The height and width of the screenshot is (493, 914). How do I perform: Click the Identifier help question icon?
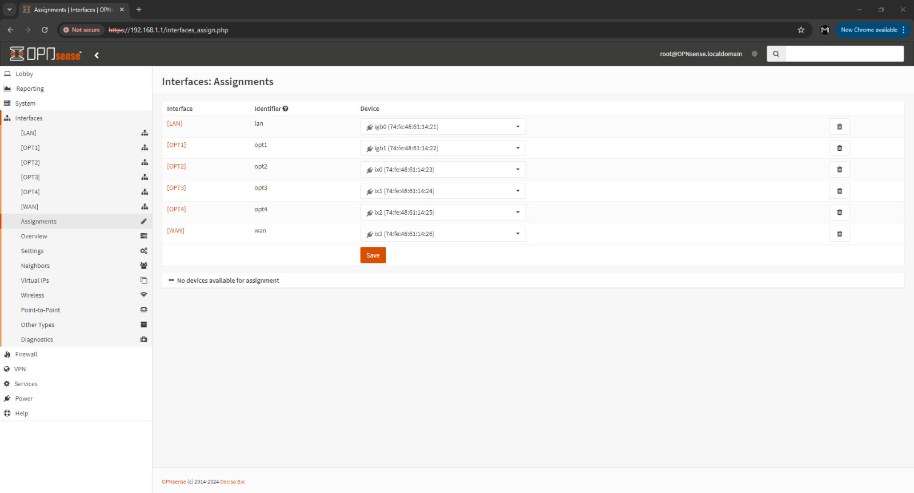[x=285, y=109]
